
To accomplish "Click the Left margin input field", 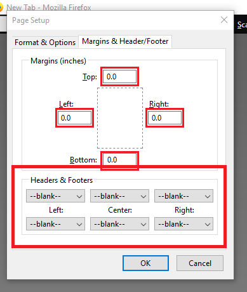I will coord(74,118).
